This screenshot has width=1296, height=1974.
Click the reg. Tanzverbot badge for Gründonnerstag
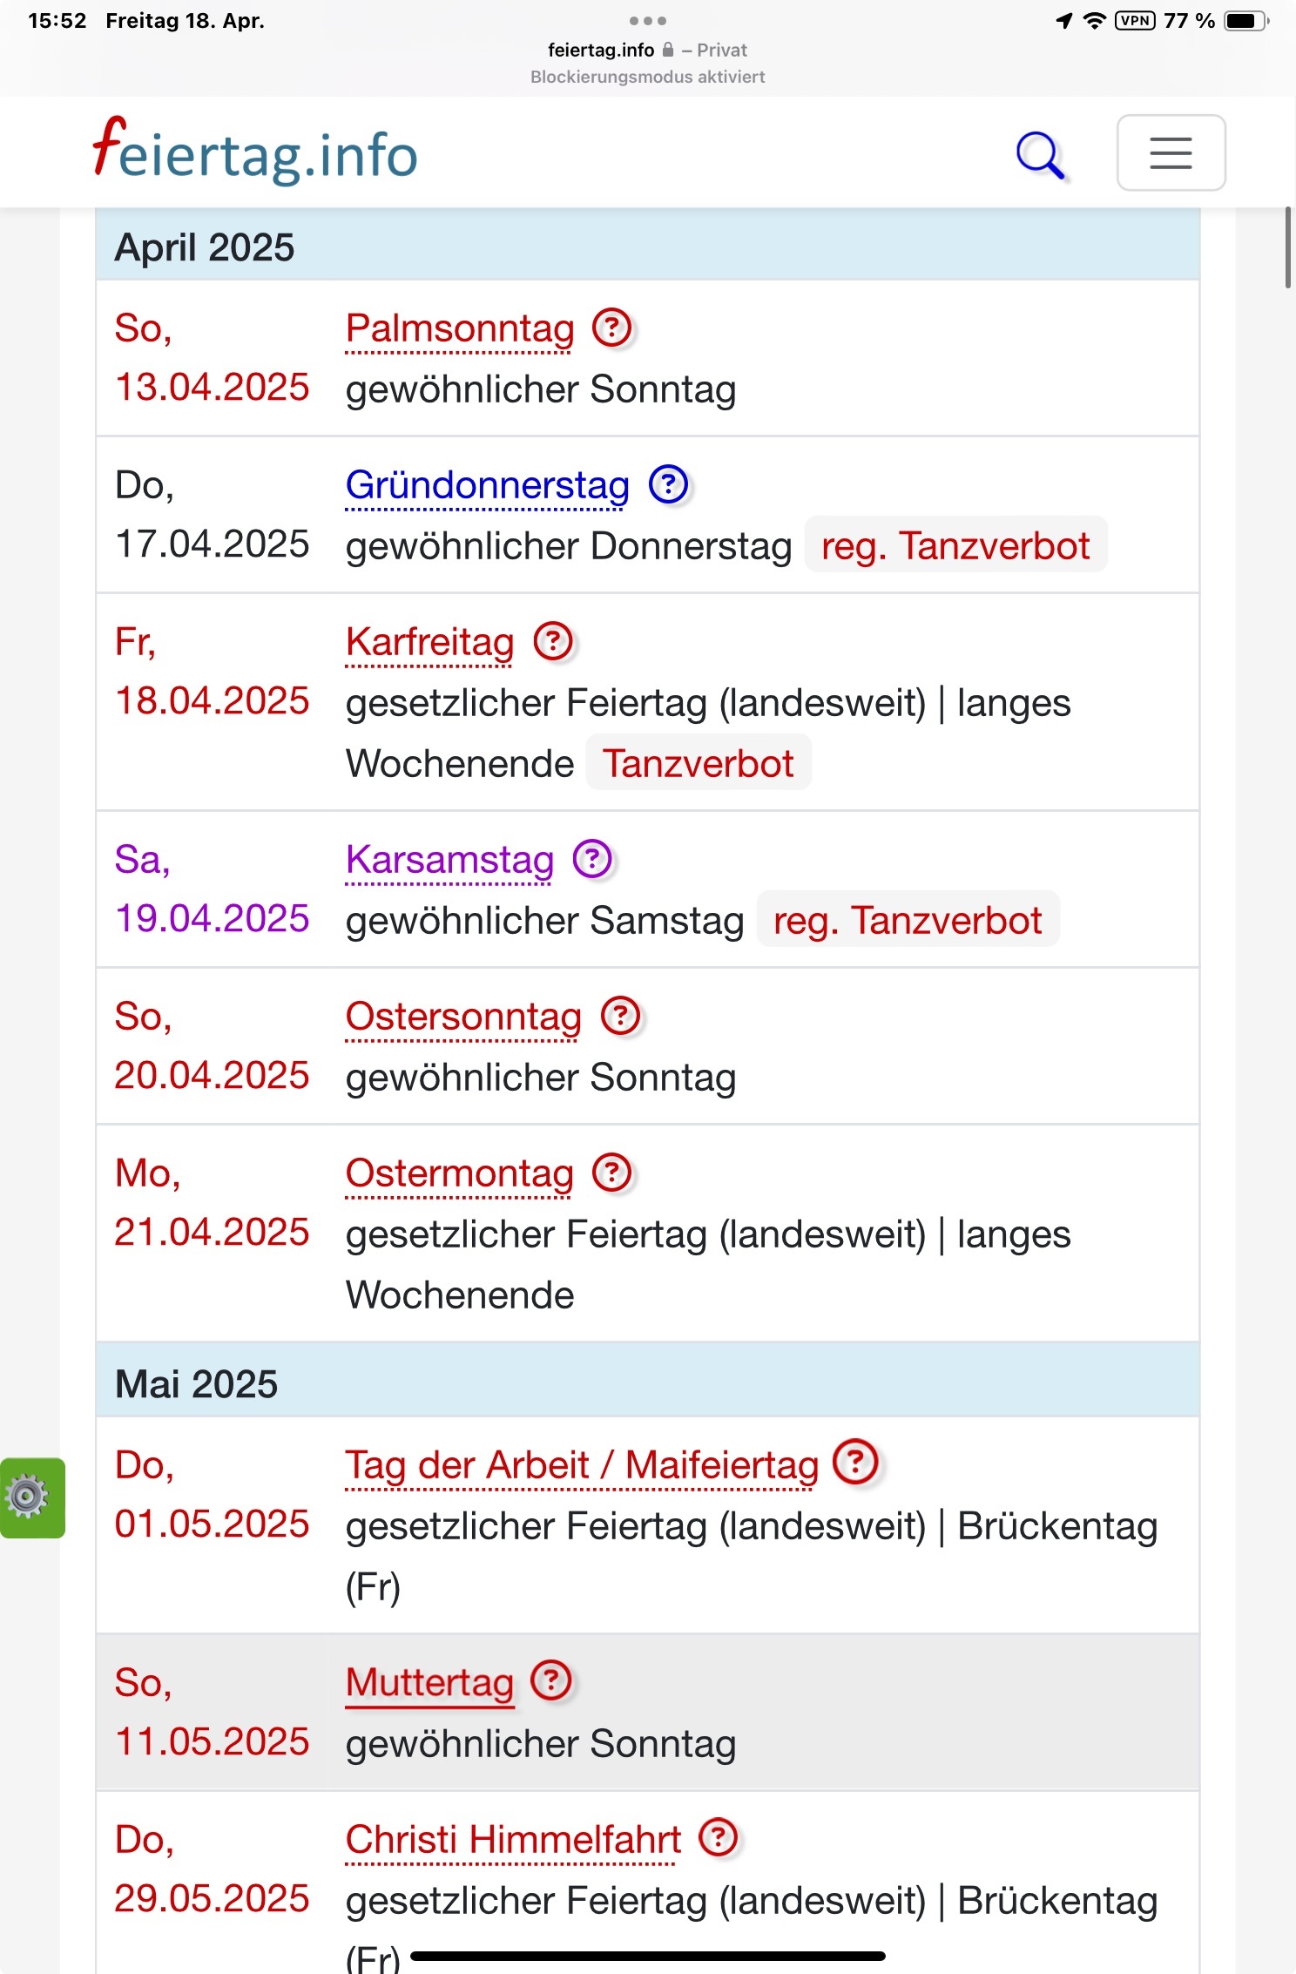coord(955,546)
